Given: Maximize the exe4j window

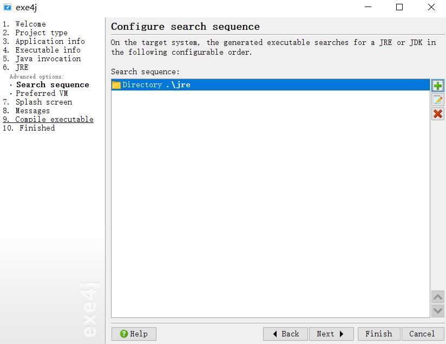Looking at the screenshot, I should click(x=399, y=7).
